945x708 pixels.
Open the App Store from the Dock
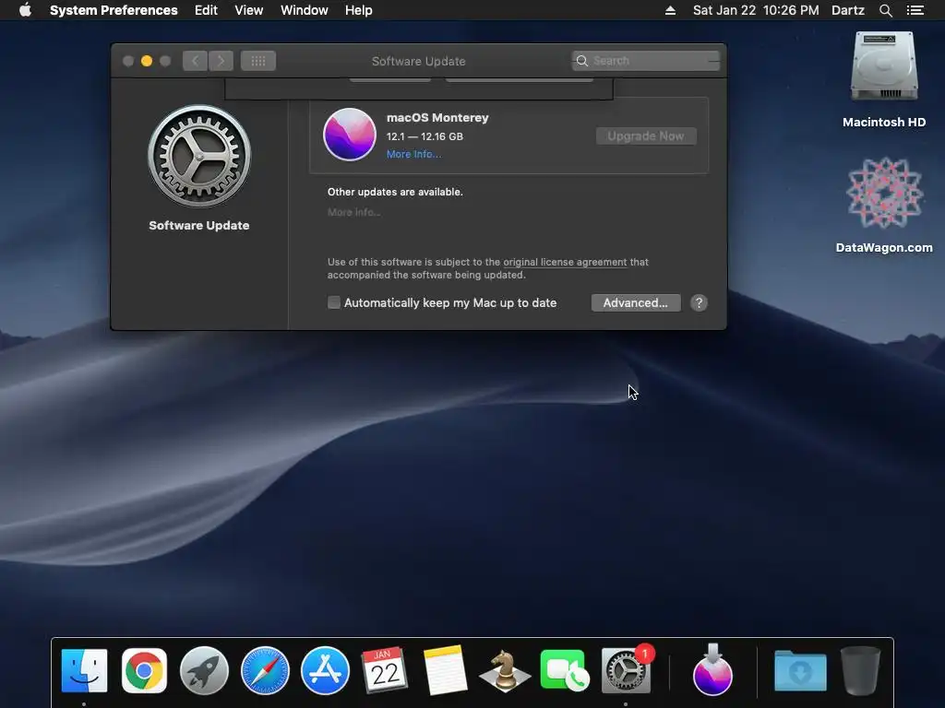325,670
